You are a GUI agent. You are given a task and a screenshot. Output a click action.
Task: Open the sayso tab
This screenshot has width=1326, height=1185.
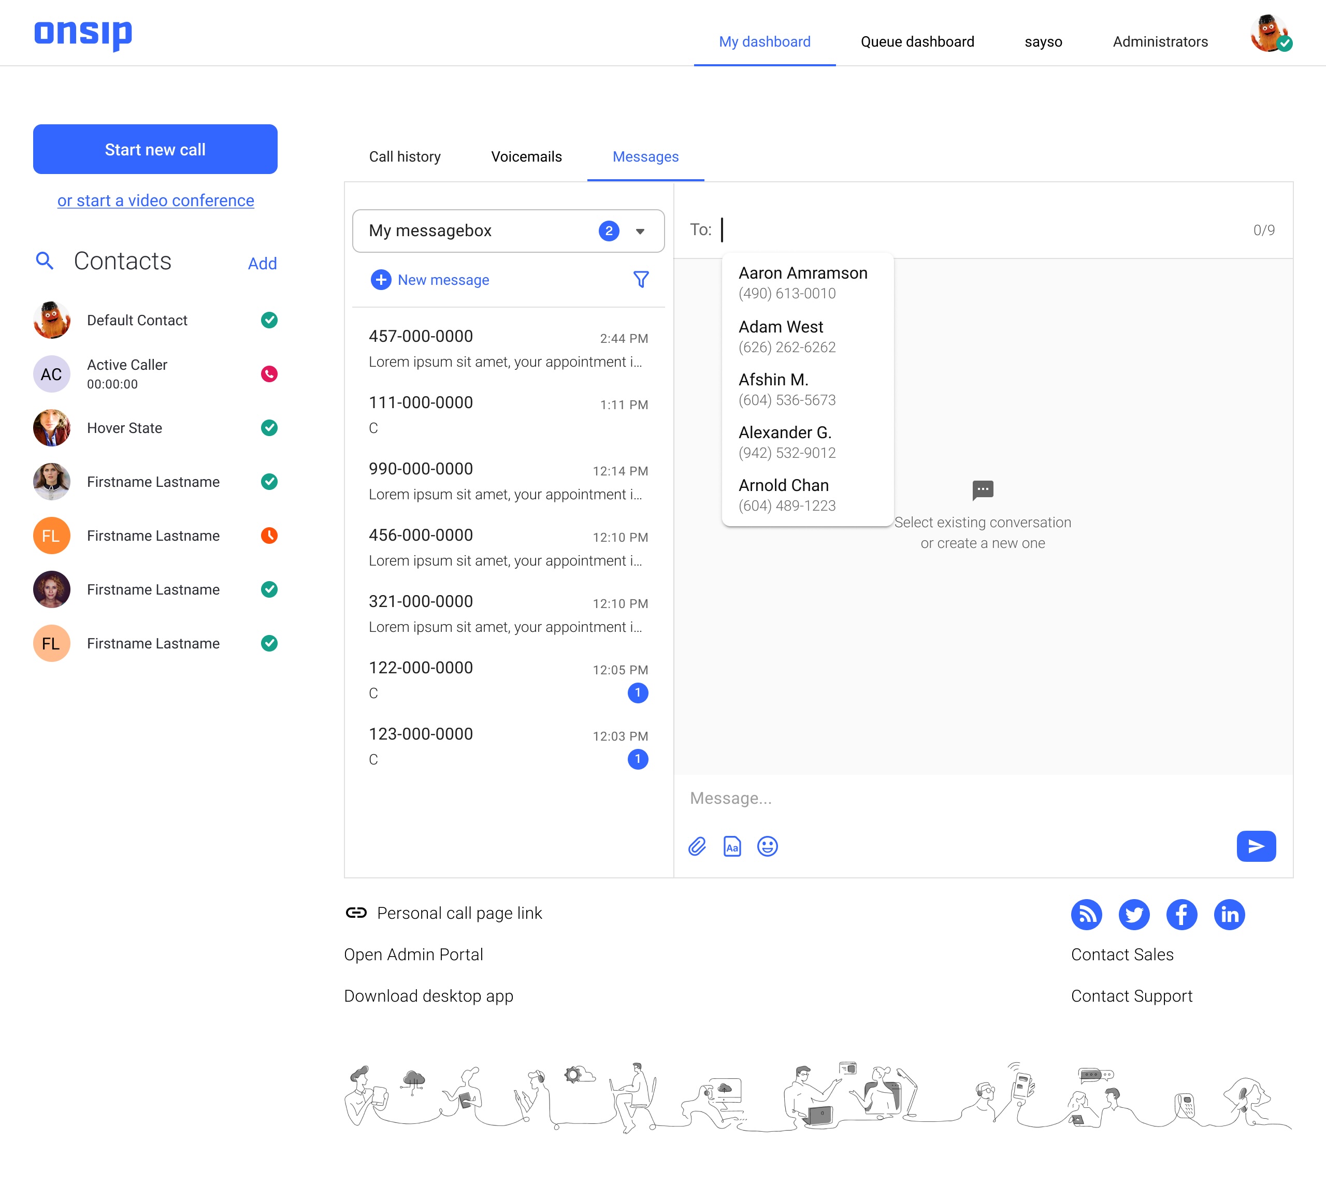[x=1043, y=41]
